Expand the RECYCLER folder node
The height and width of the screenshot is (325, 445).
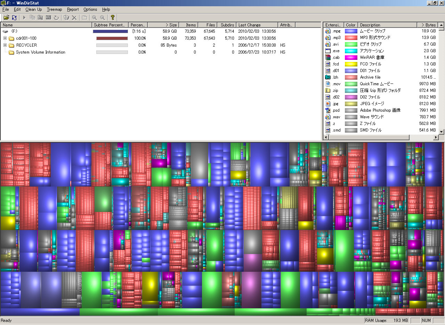point(5,45)
